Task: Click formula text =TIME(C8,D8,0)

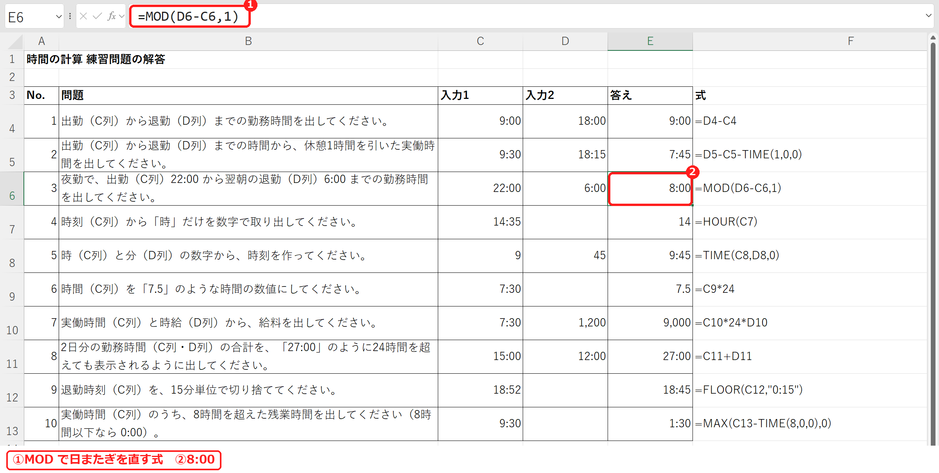Action: click(737, 255)
